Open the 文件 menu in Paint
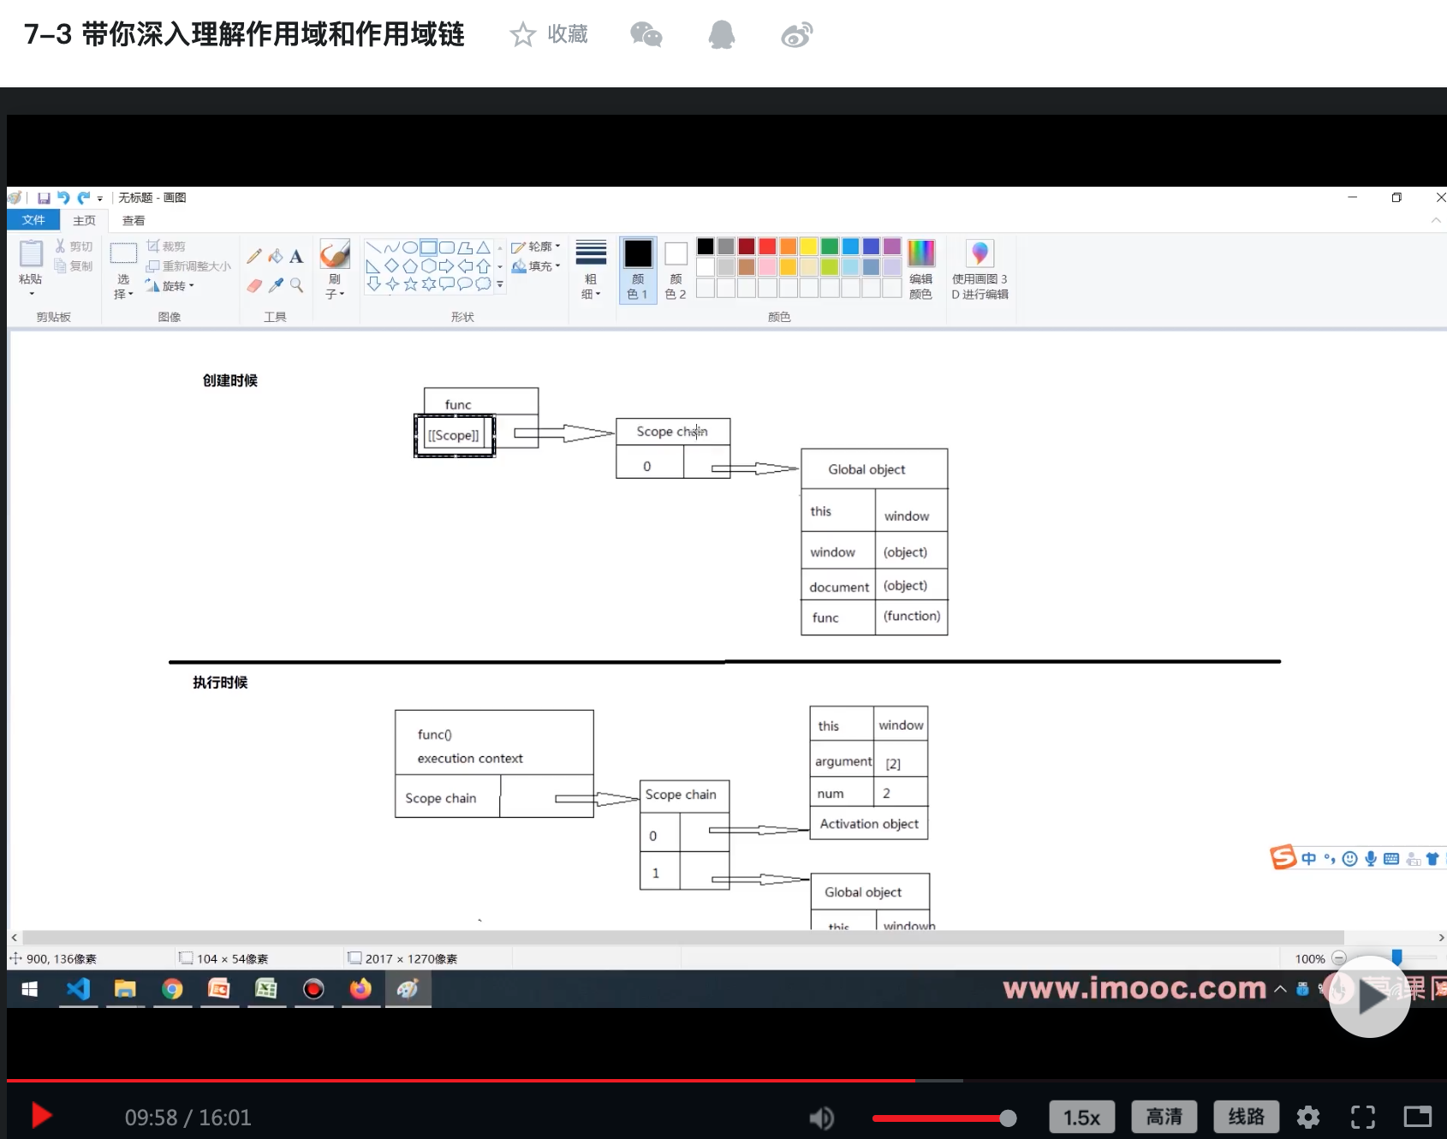This screenshot has width=1447, height=1139. pos(33,220)
